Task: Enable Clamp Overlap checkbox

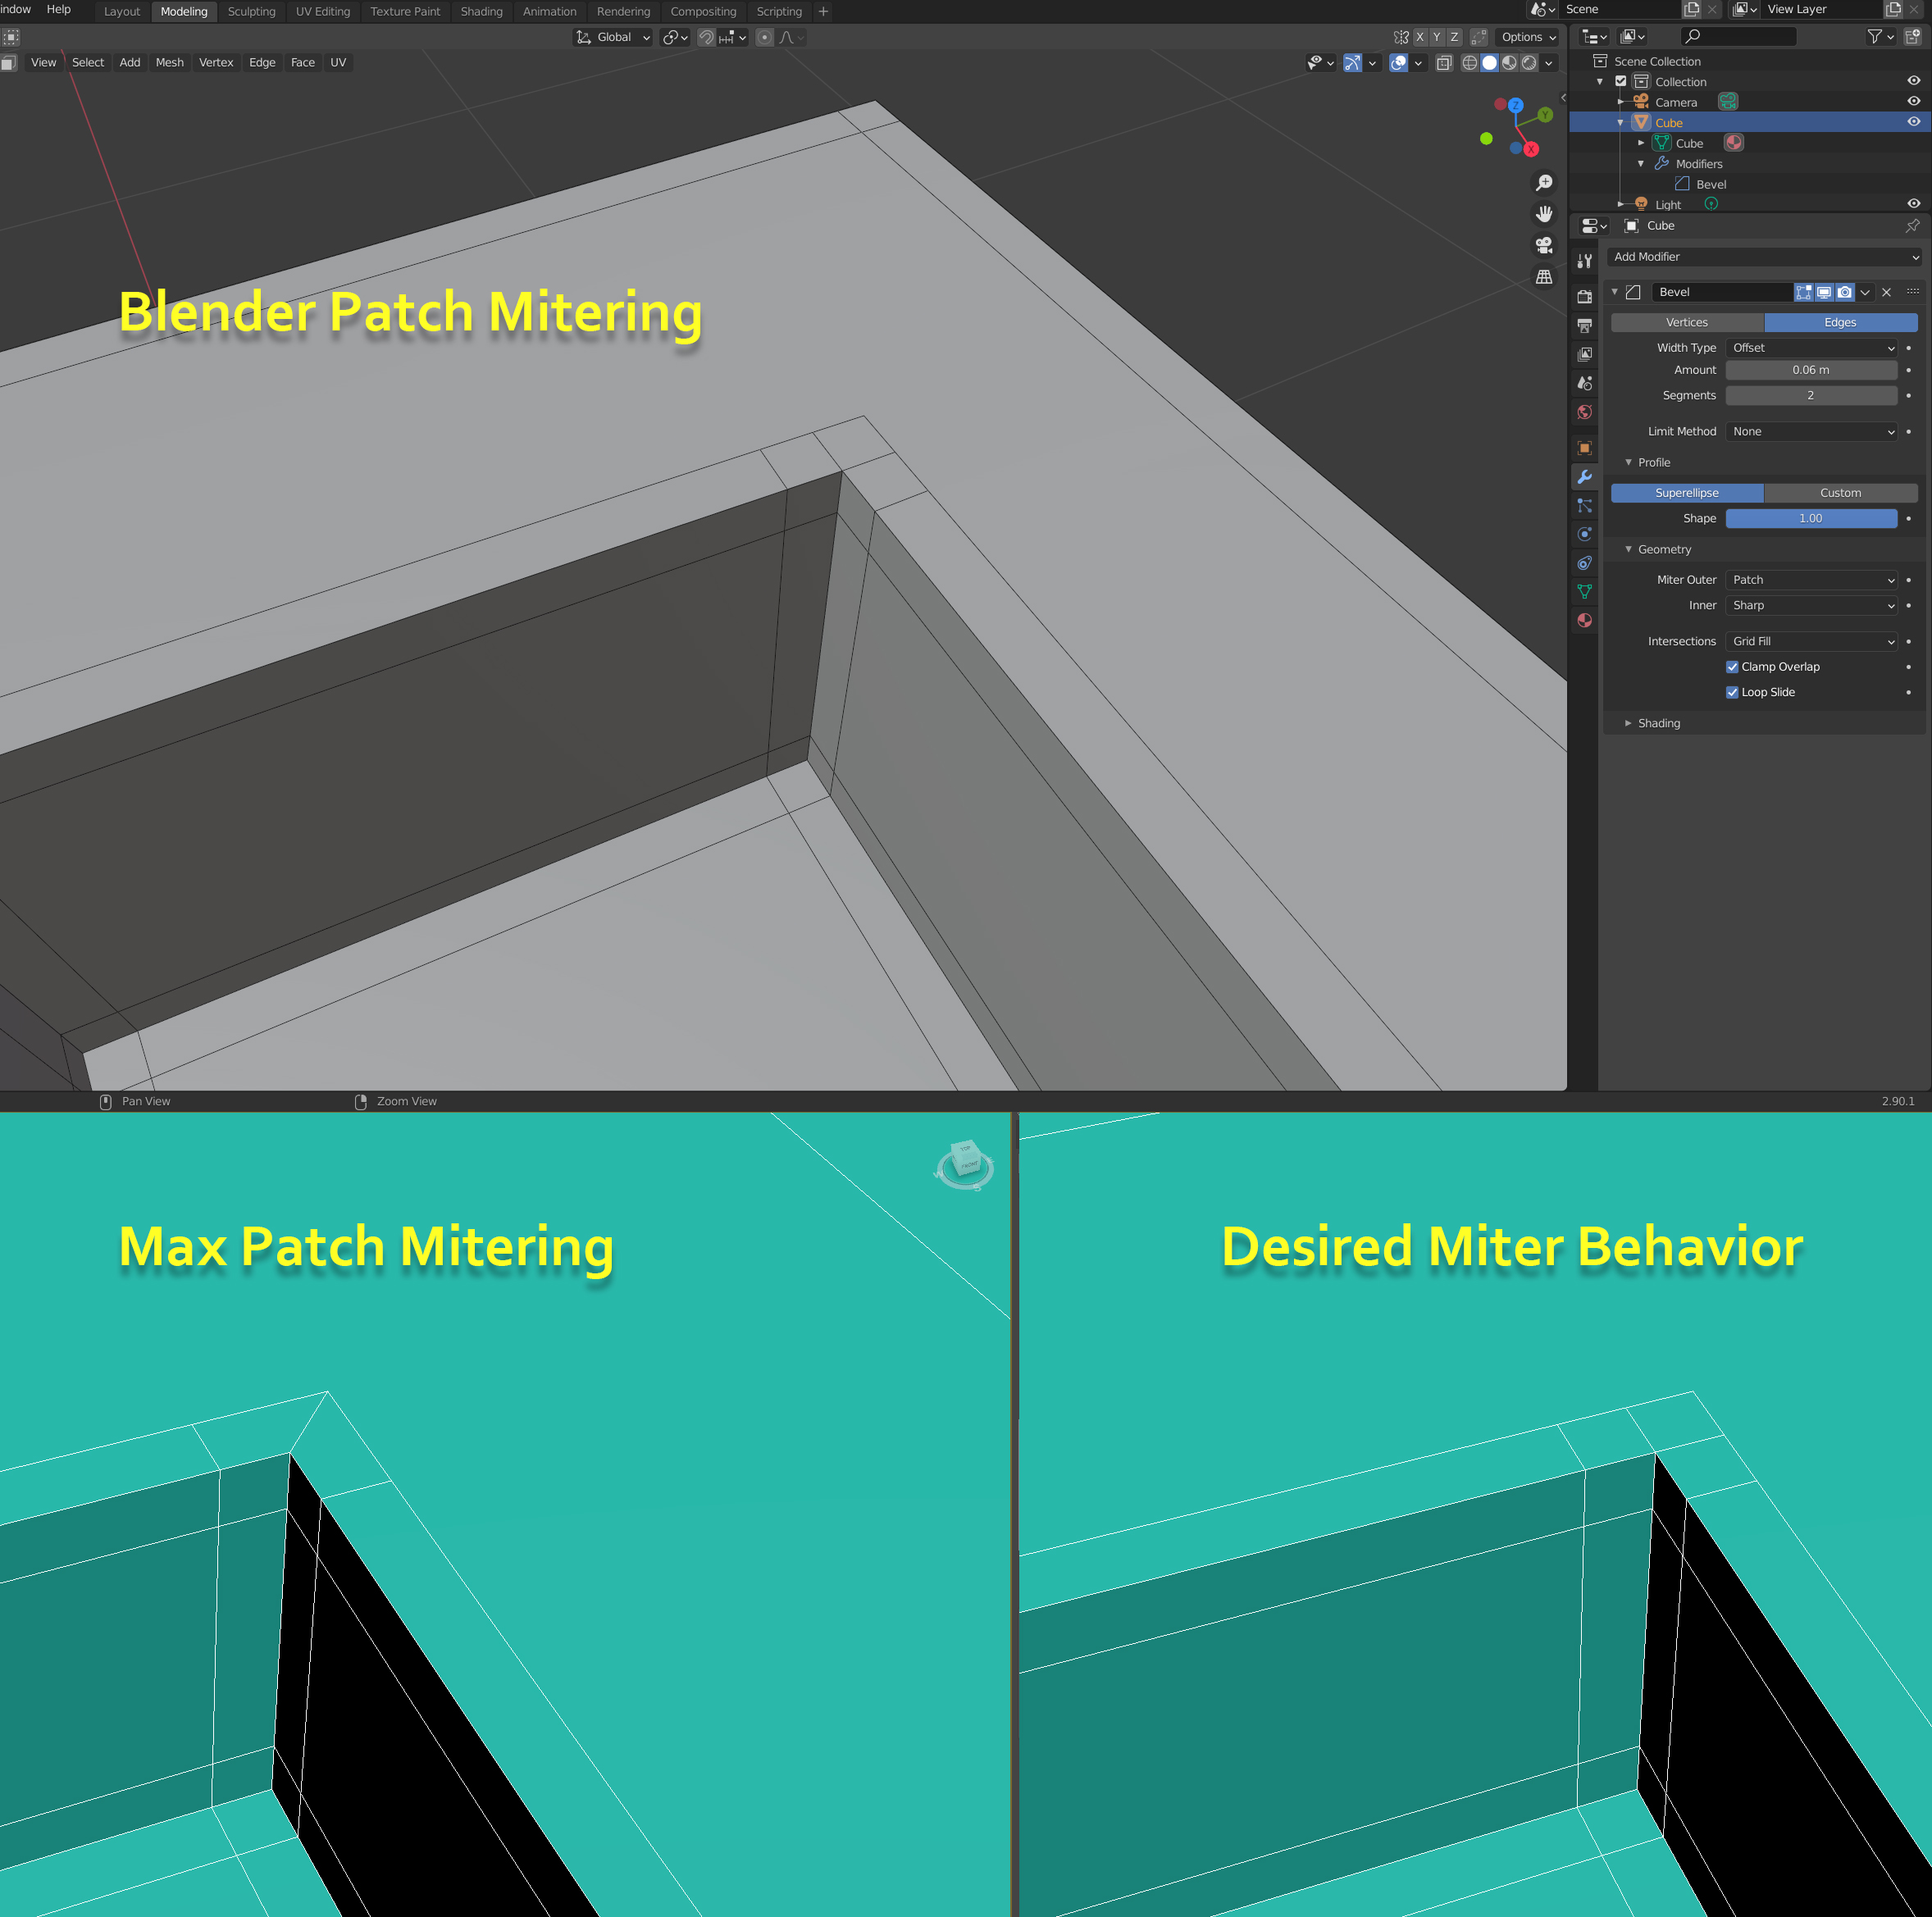Action: pyautogui.click(x=1732, y=666)
